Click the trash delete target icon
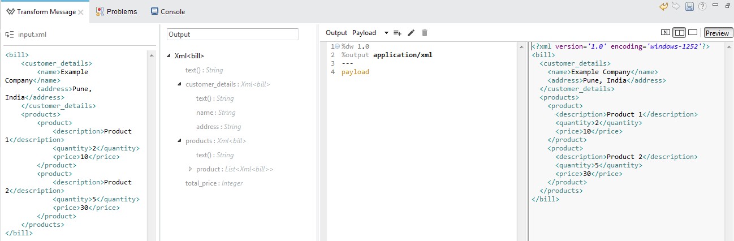The width and height of the screenshot is (734, 241). [425, 33]
